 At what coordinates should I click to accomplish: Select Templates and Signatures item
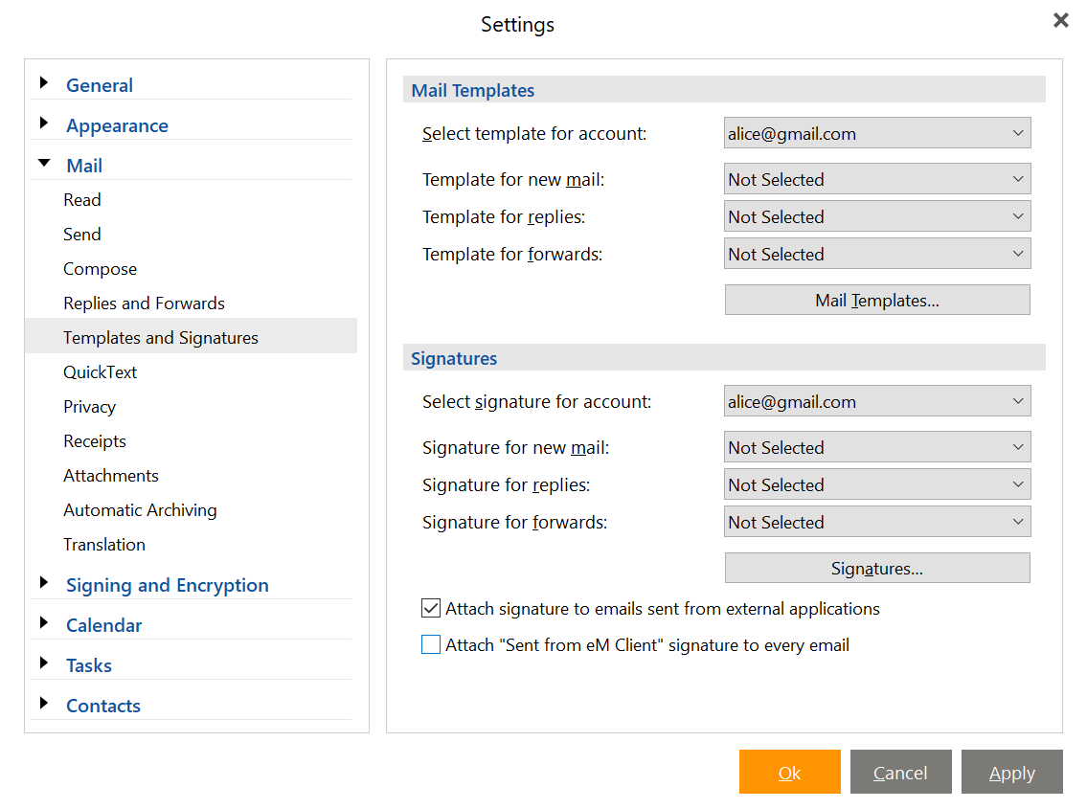coord(191,337)
